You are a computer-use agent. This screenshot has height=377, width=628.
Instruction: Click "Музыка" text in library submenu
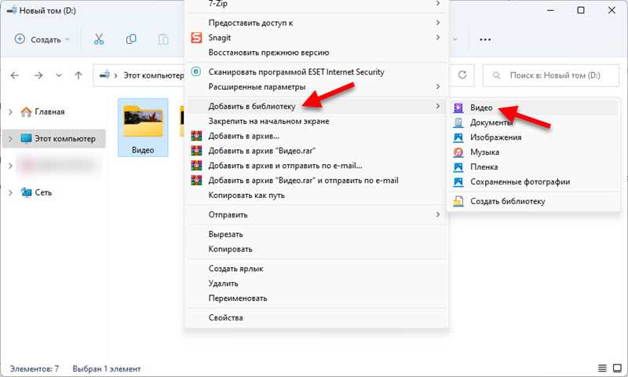(x=484, y=152)
